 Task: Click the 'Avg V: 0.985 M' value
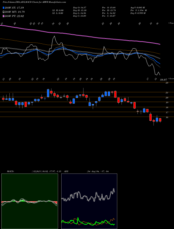138,8
